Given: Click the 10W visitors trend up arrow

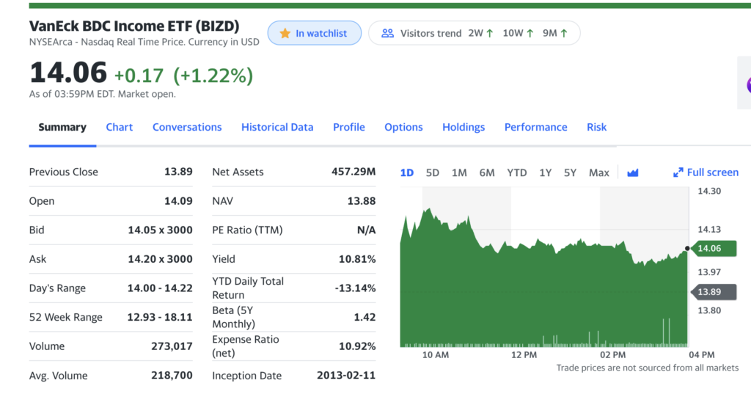Looking at the screenshot, I should pos(530,33).
